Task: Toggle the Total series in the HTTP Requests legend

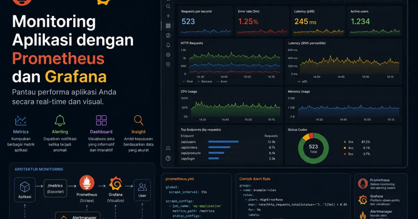Action: [187, 82]
